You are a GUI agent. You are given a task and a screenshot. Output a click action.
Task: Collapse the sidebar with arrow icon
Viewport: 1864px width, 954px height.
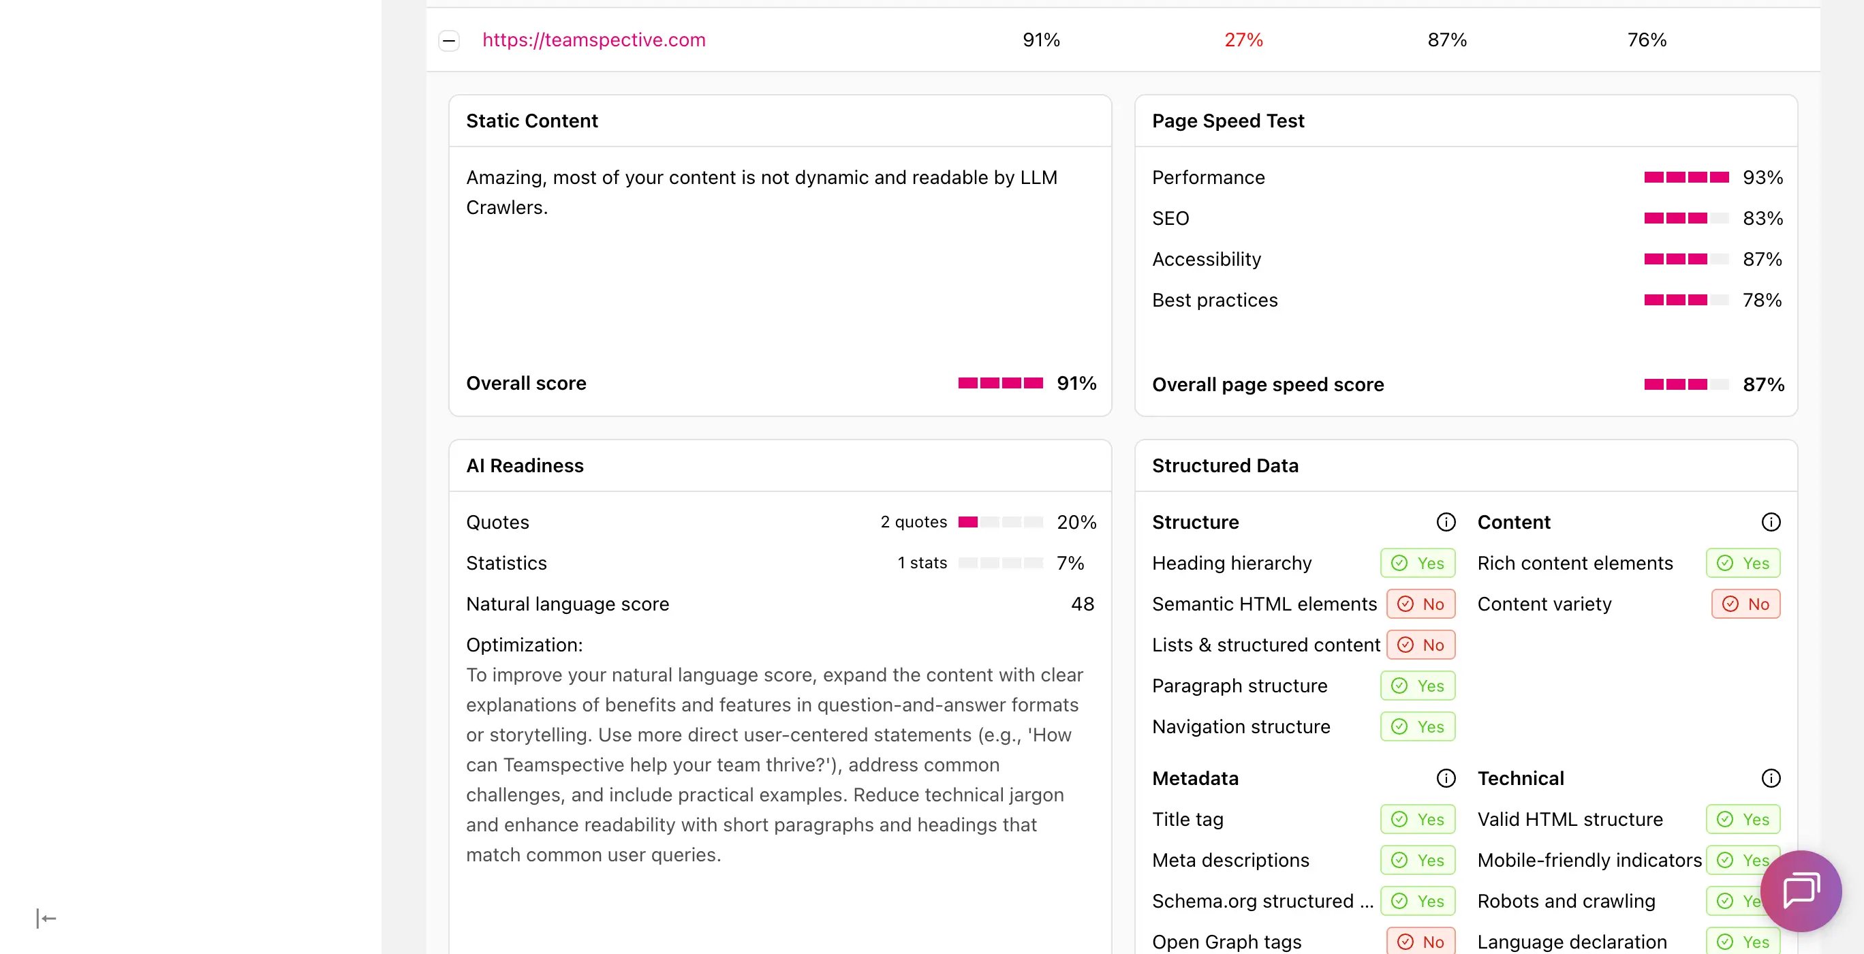coord(46,919)
